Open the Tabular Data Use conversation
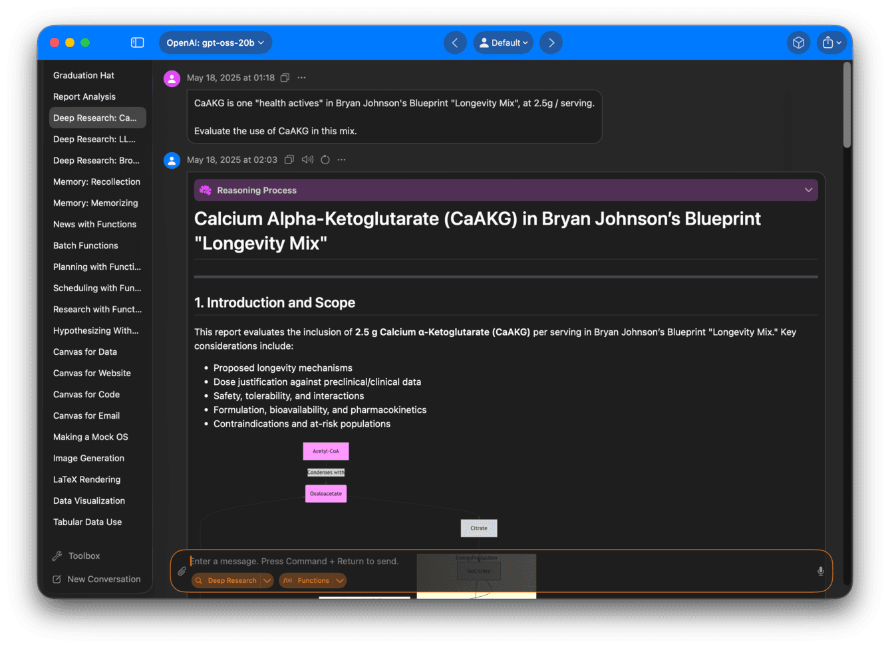Screen dimensions: 890x648 coord(98,522)
